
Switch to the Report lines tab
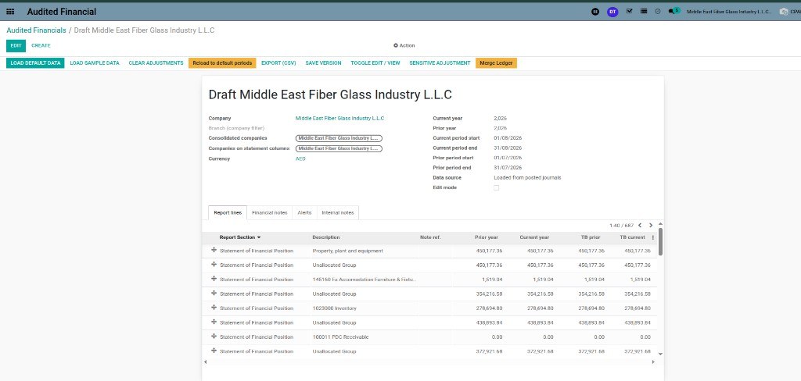tap(228, 212)
